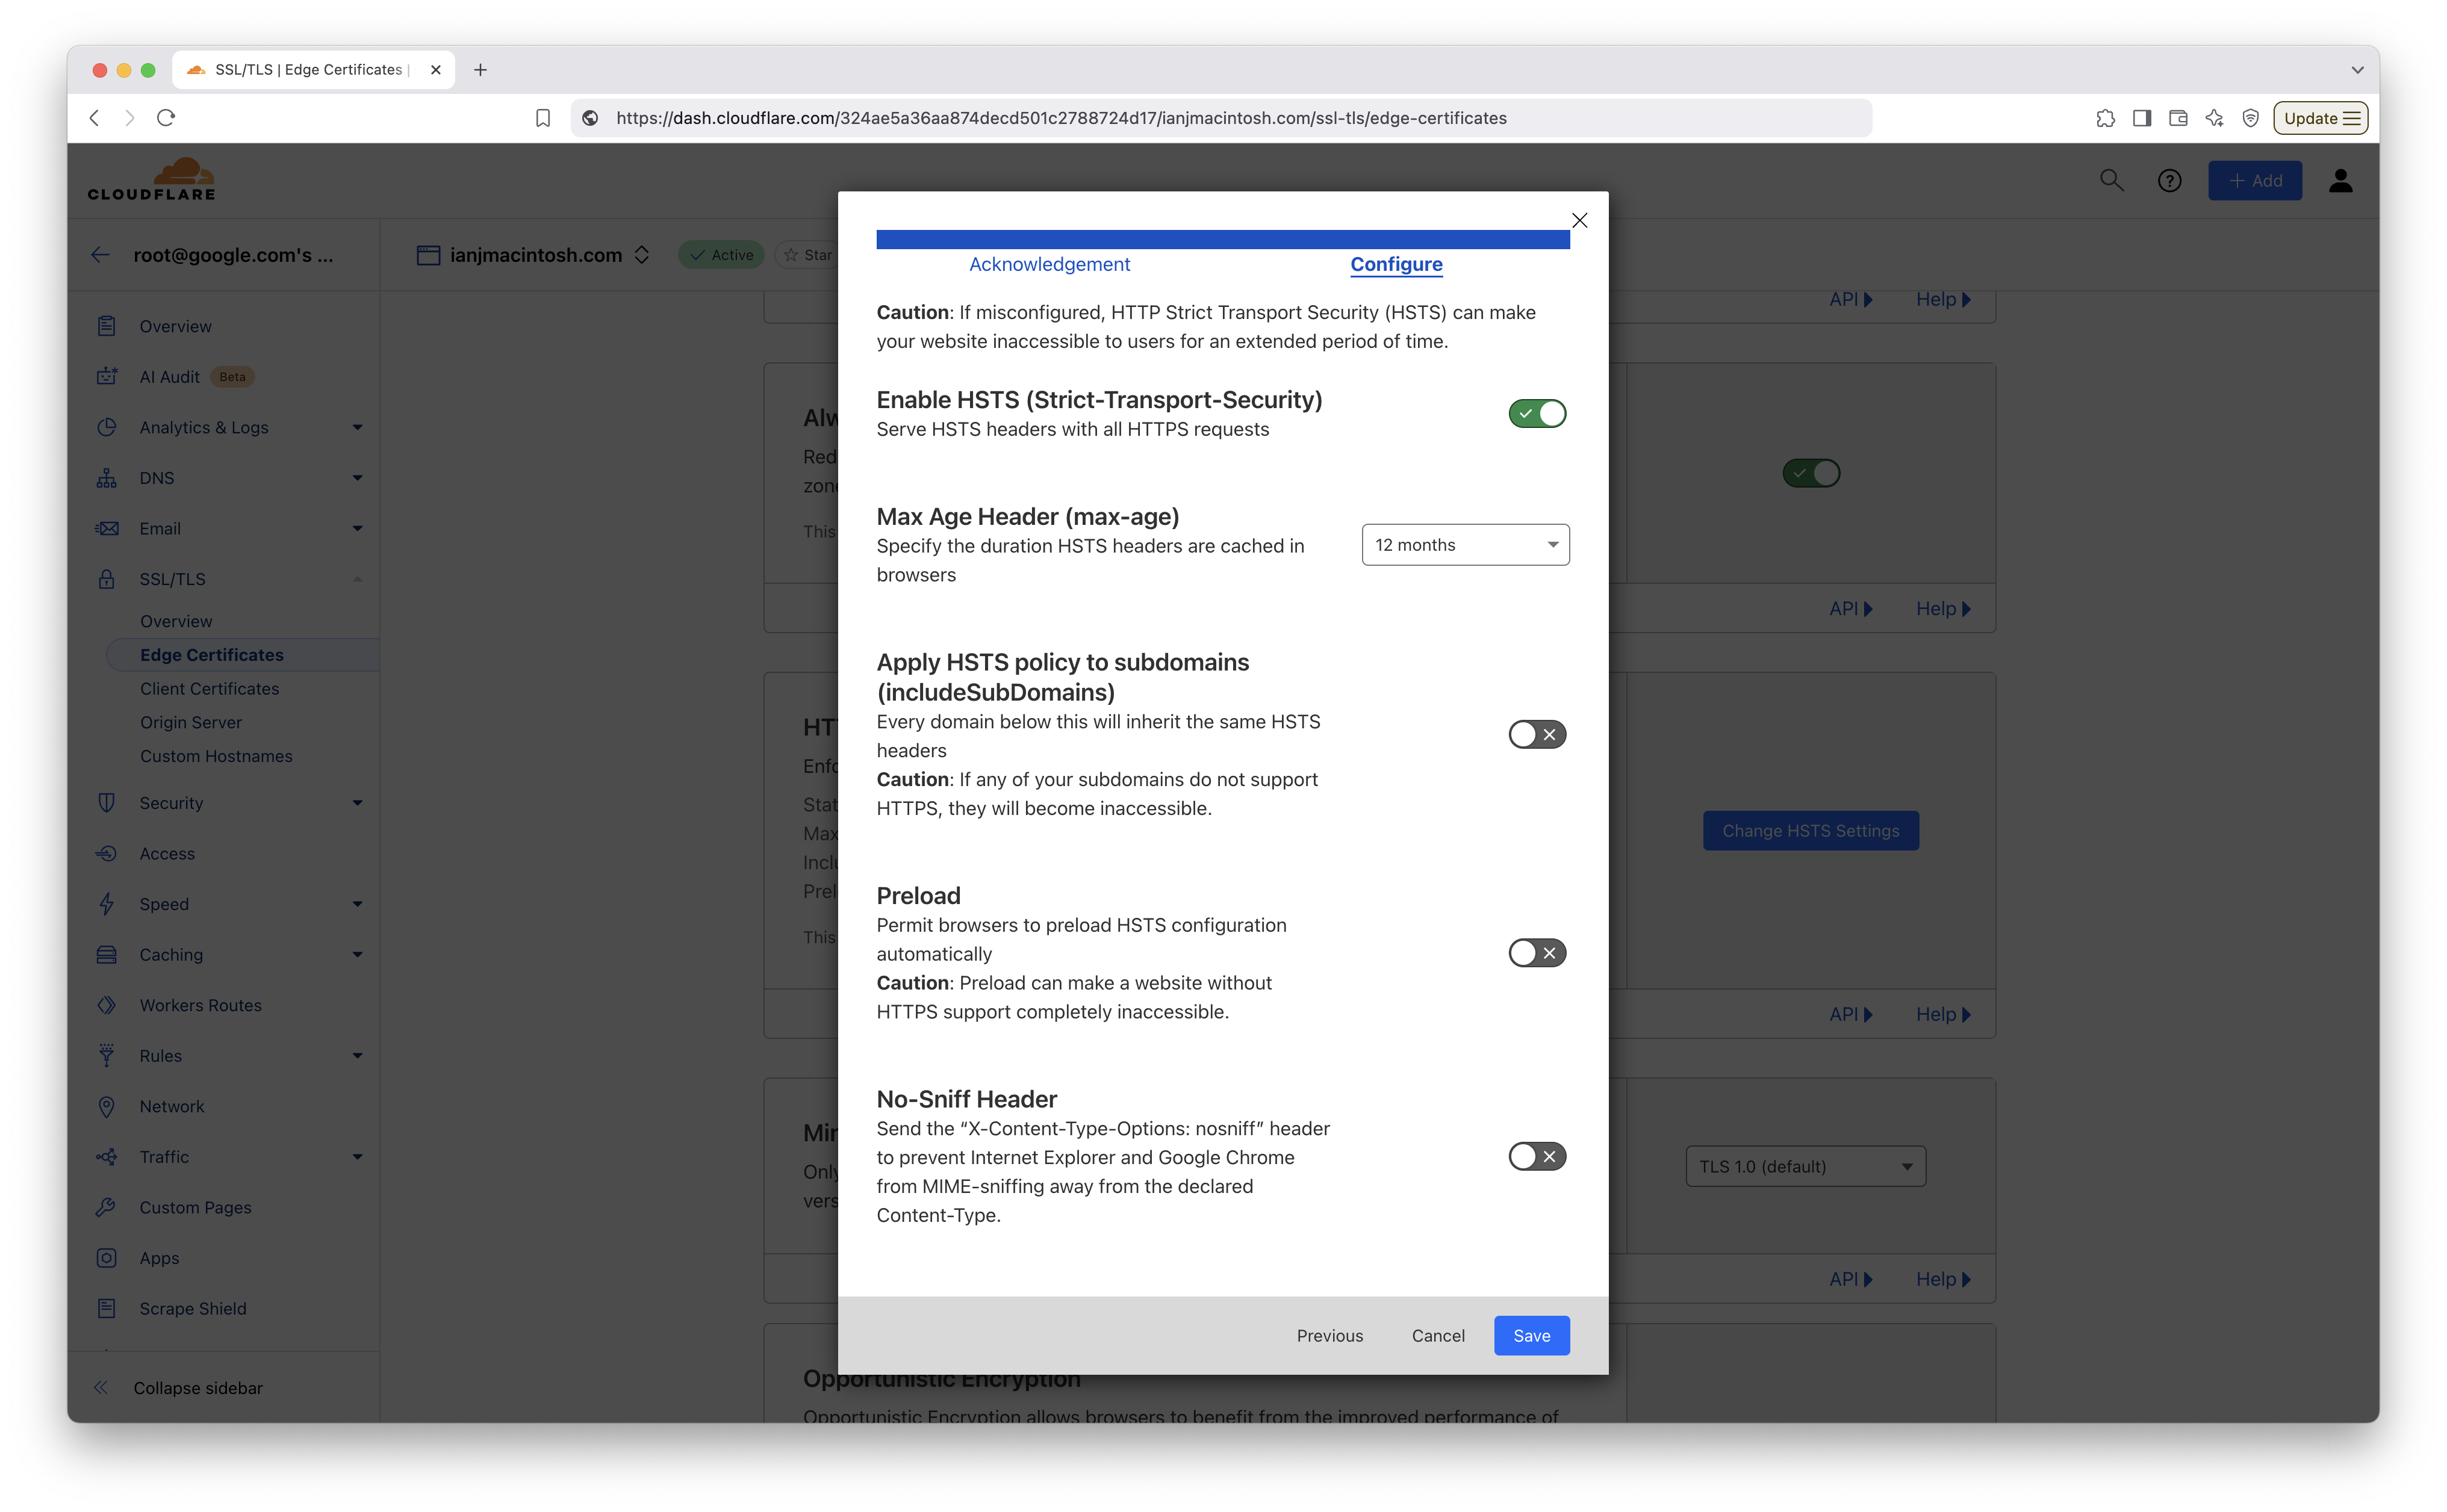Open the help question mark icon
The width and height of the screenshot is (2447, 1512).
[x=2169, y=181]
